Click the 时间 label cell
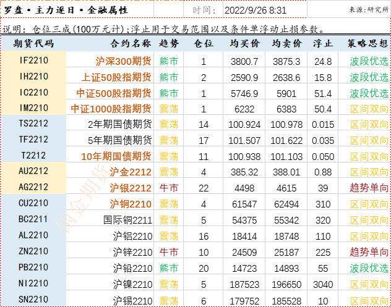The width and height of the screenshot is (391, 307). pos(204,11)
